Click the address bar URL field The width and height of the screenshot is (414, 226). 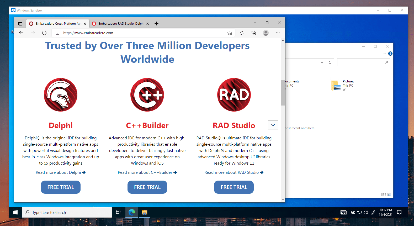[x=144, y=33]
